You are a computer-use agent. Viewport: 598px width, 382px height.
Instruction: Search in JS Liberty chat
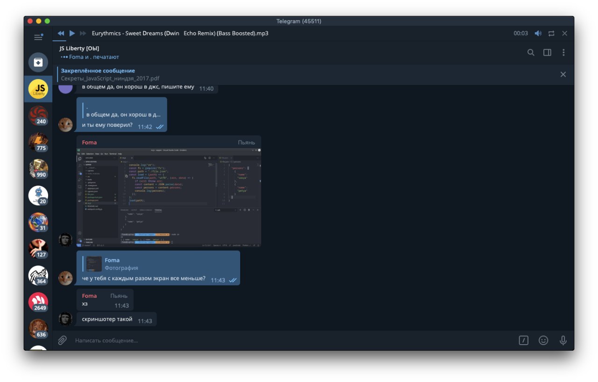(531, 52)
